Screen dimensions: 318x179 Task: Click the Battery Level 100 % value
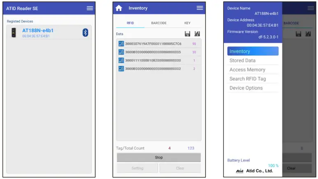(273, 165)
